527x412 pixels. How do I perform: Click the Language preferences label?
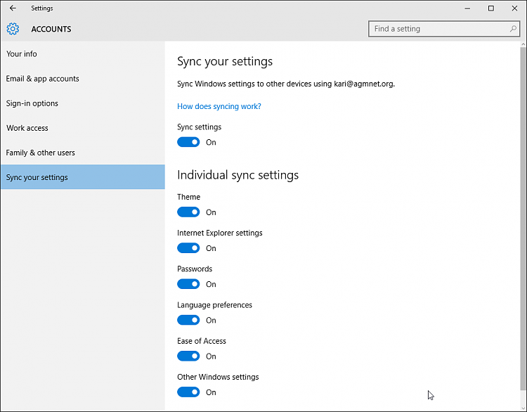click(x=214, y=305)
